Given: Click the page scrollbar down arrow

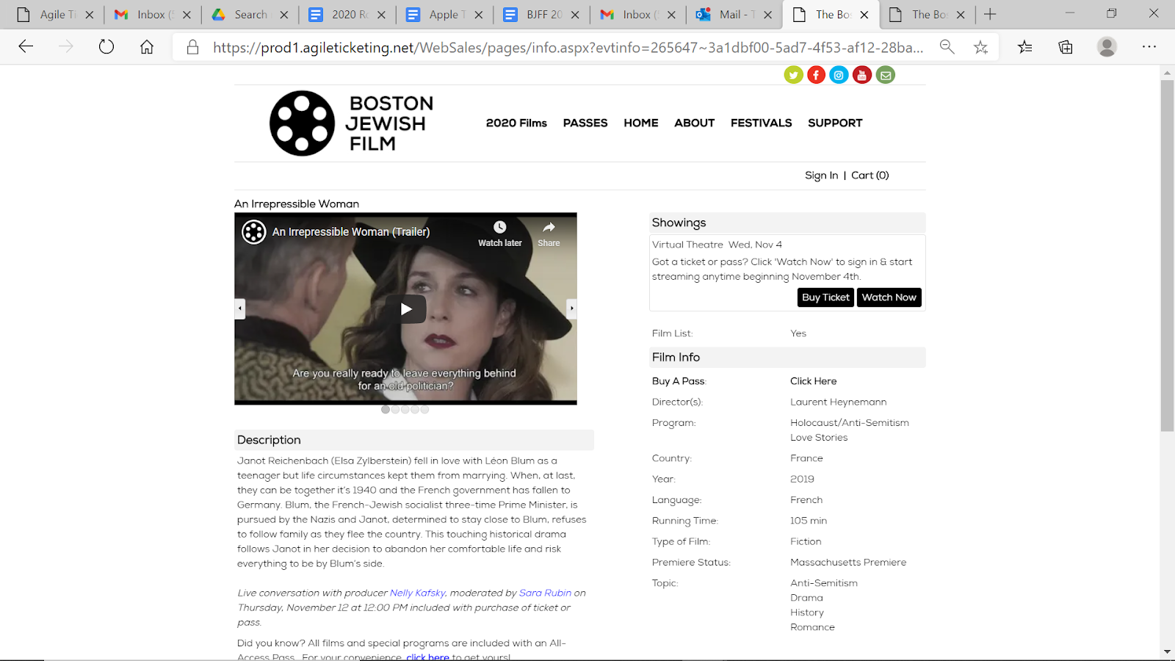Looking at the screenshot, I should coord(1167,651).
